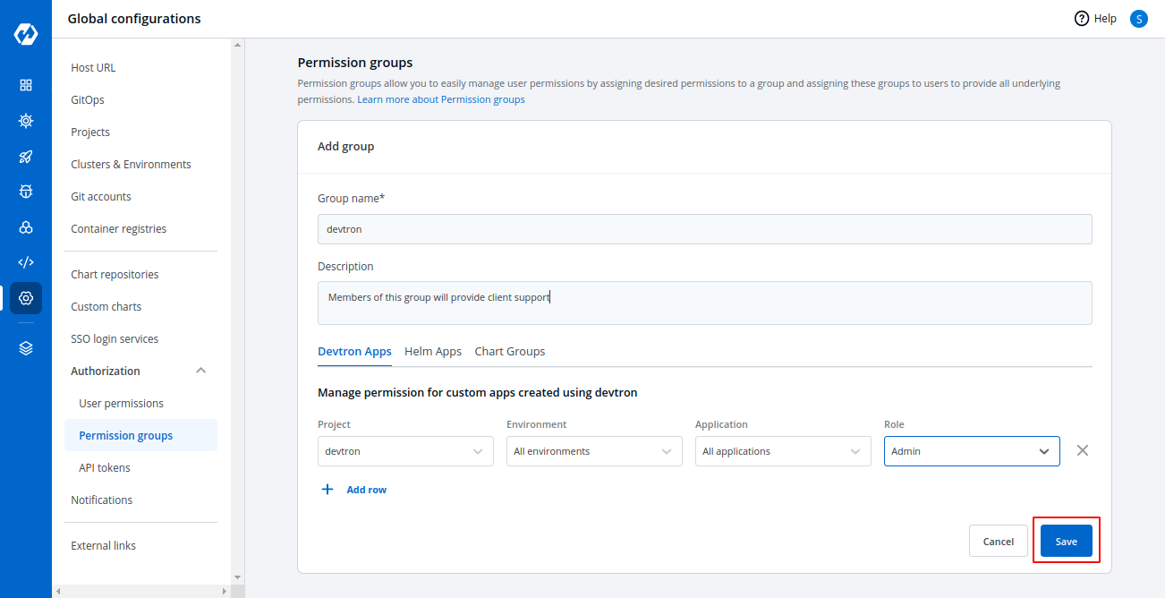Open the bug security icon in sidebar
This screenshot has width=1165, height=598.
click(26, 192)
